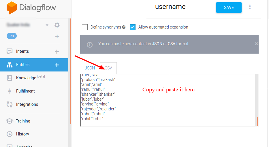Create new entity with plus icon
Screen dimensions: 269x147
coord(57,65)
